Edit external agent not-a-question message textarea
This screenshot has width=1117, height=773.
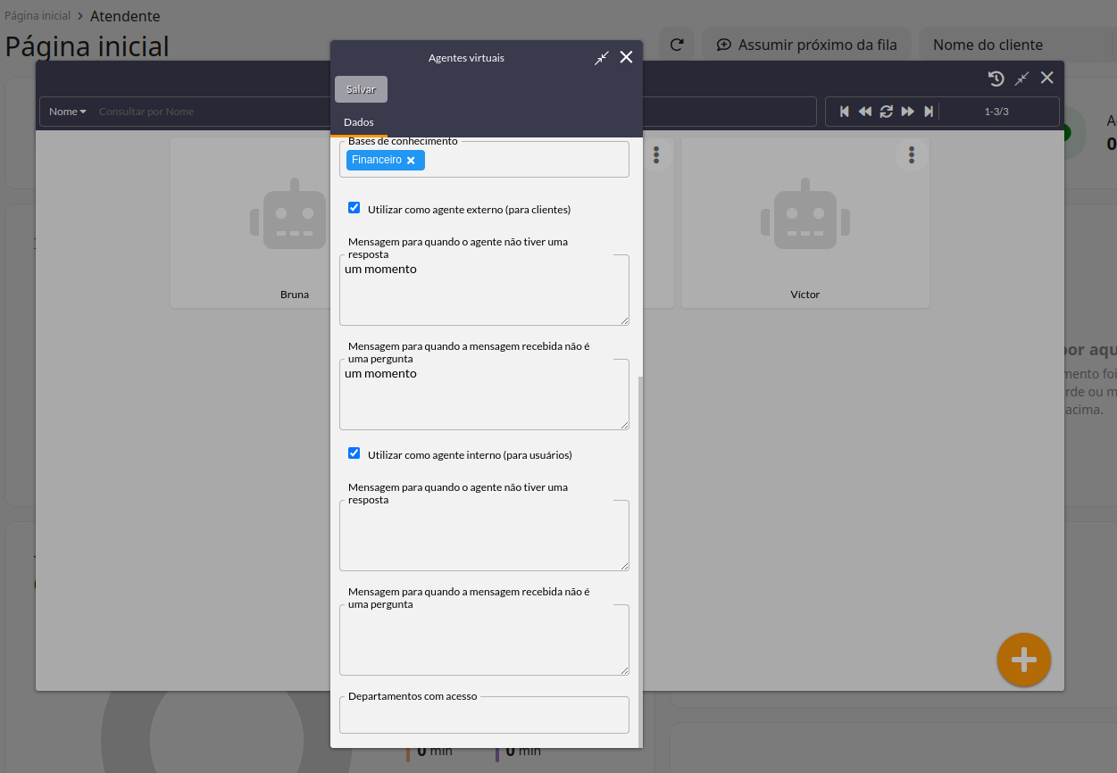click(x=484, y=395)
